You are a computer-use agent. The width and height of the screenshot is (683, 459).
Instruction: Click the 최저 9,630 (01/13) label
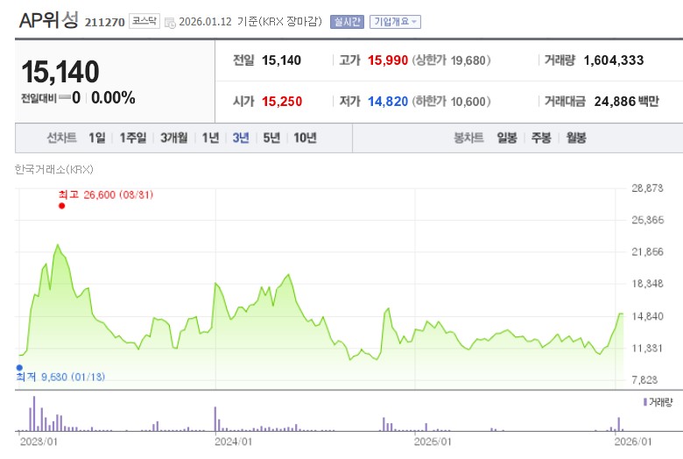(x=60, y=377)
